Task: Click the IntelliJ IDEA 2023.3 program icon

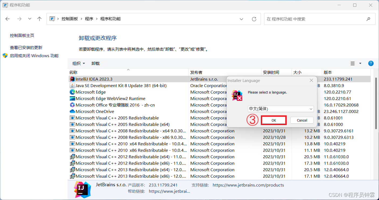Action: (x=72, y=79)
